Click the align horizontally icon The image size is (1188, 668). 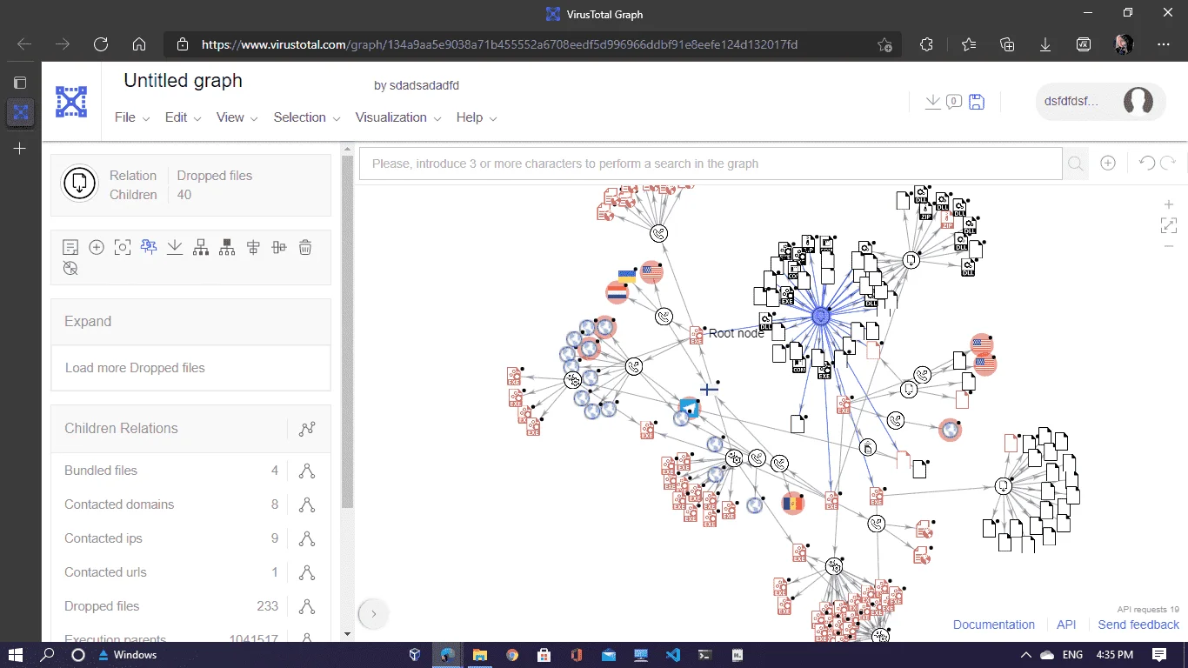click(x=253, y=248)
